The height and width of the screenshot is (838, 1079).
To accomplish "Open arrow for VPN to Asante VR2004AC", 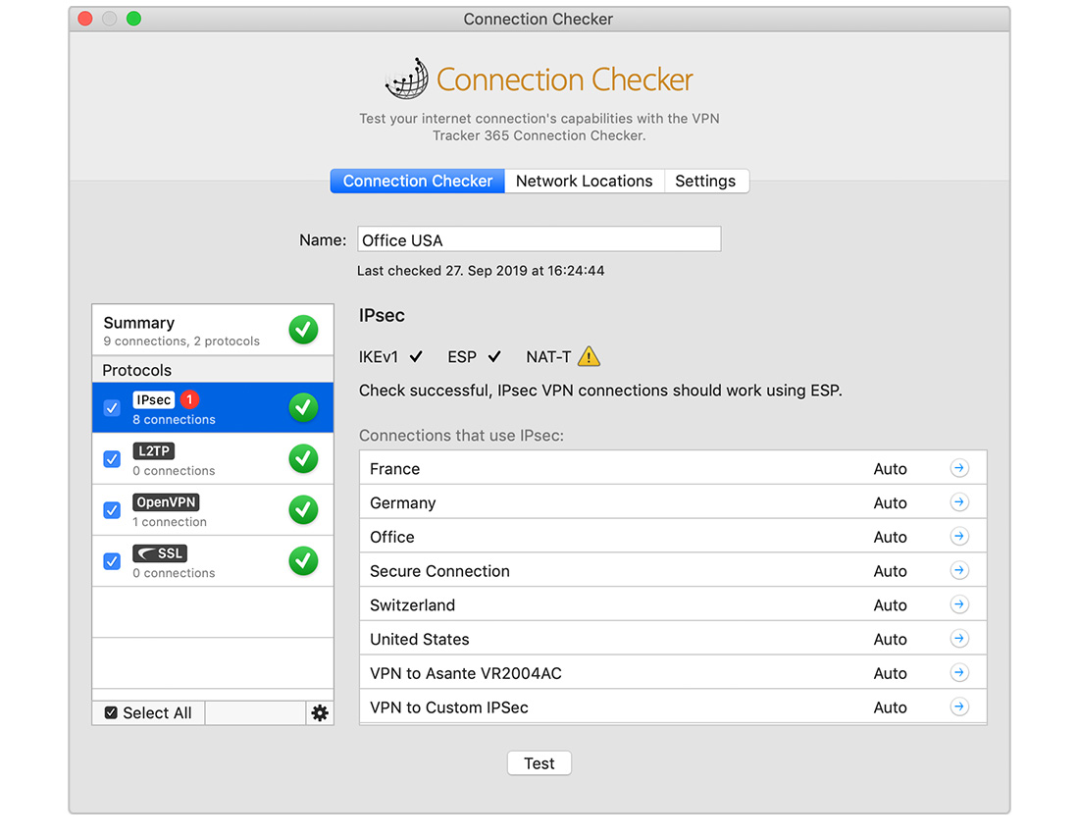I will [959, 673].
